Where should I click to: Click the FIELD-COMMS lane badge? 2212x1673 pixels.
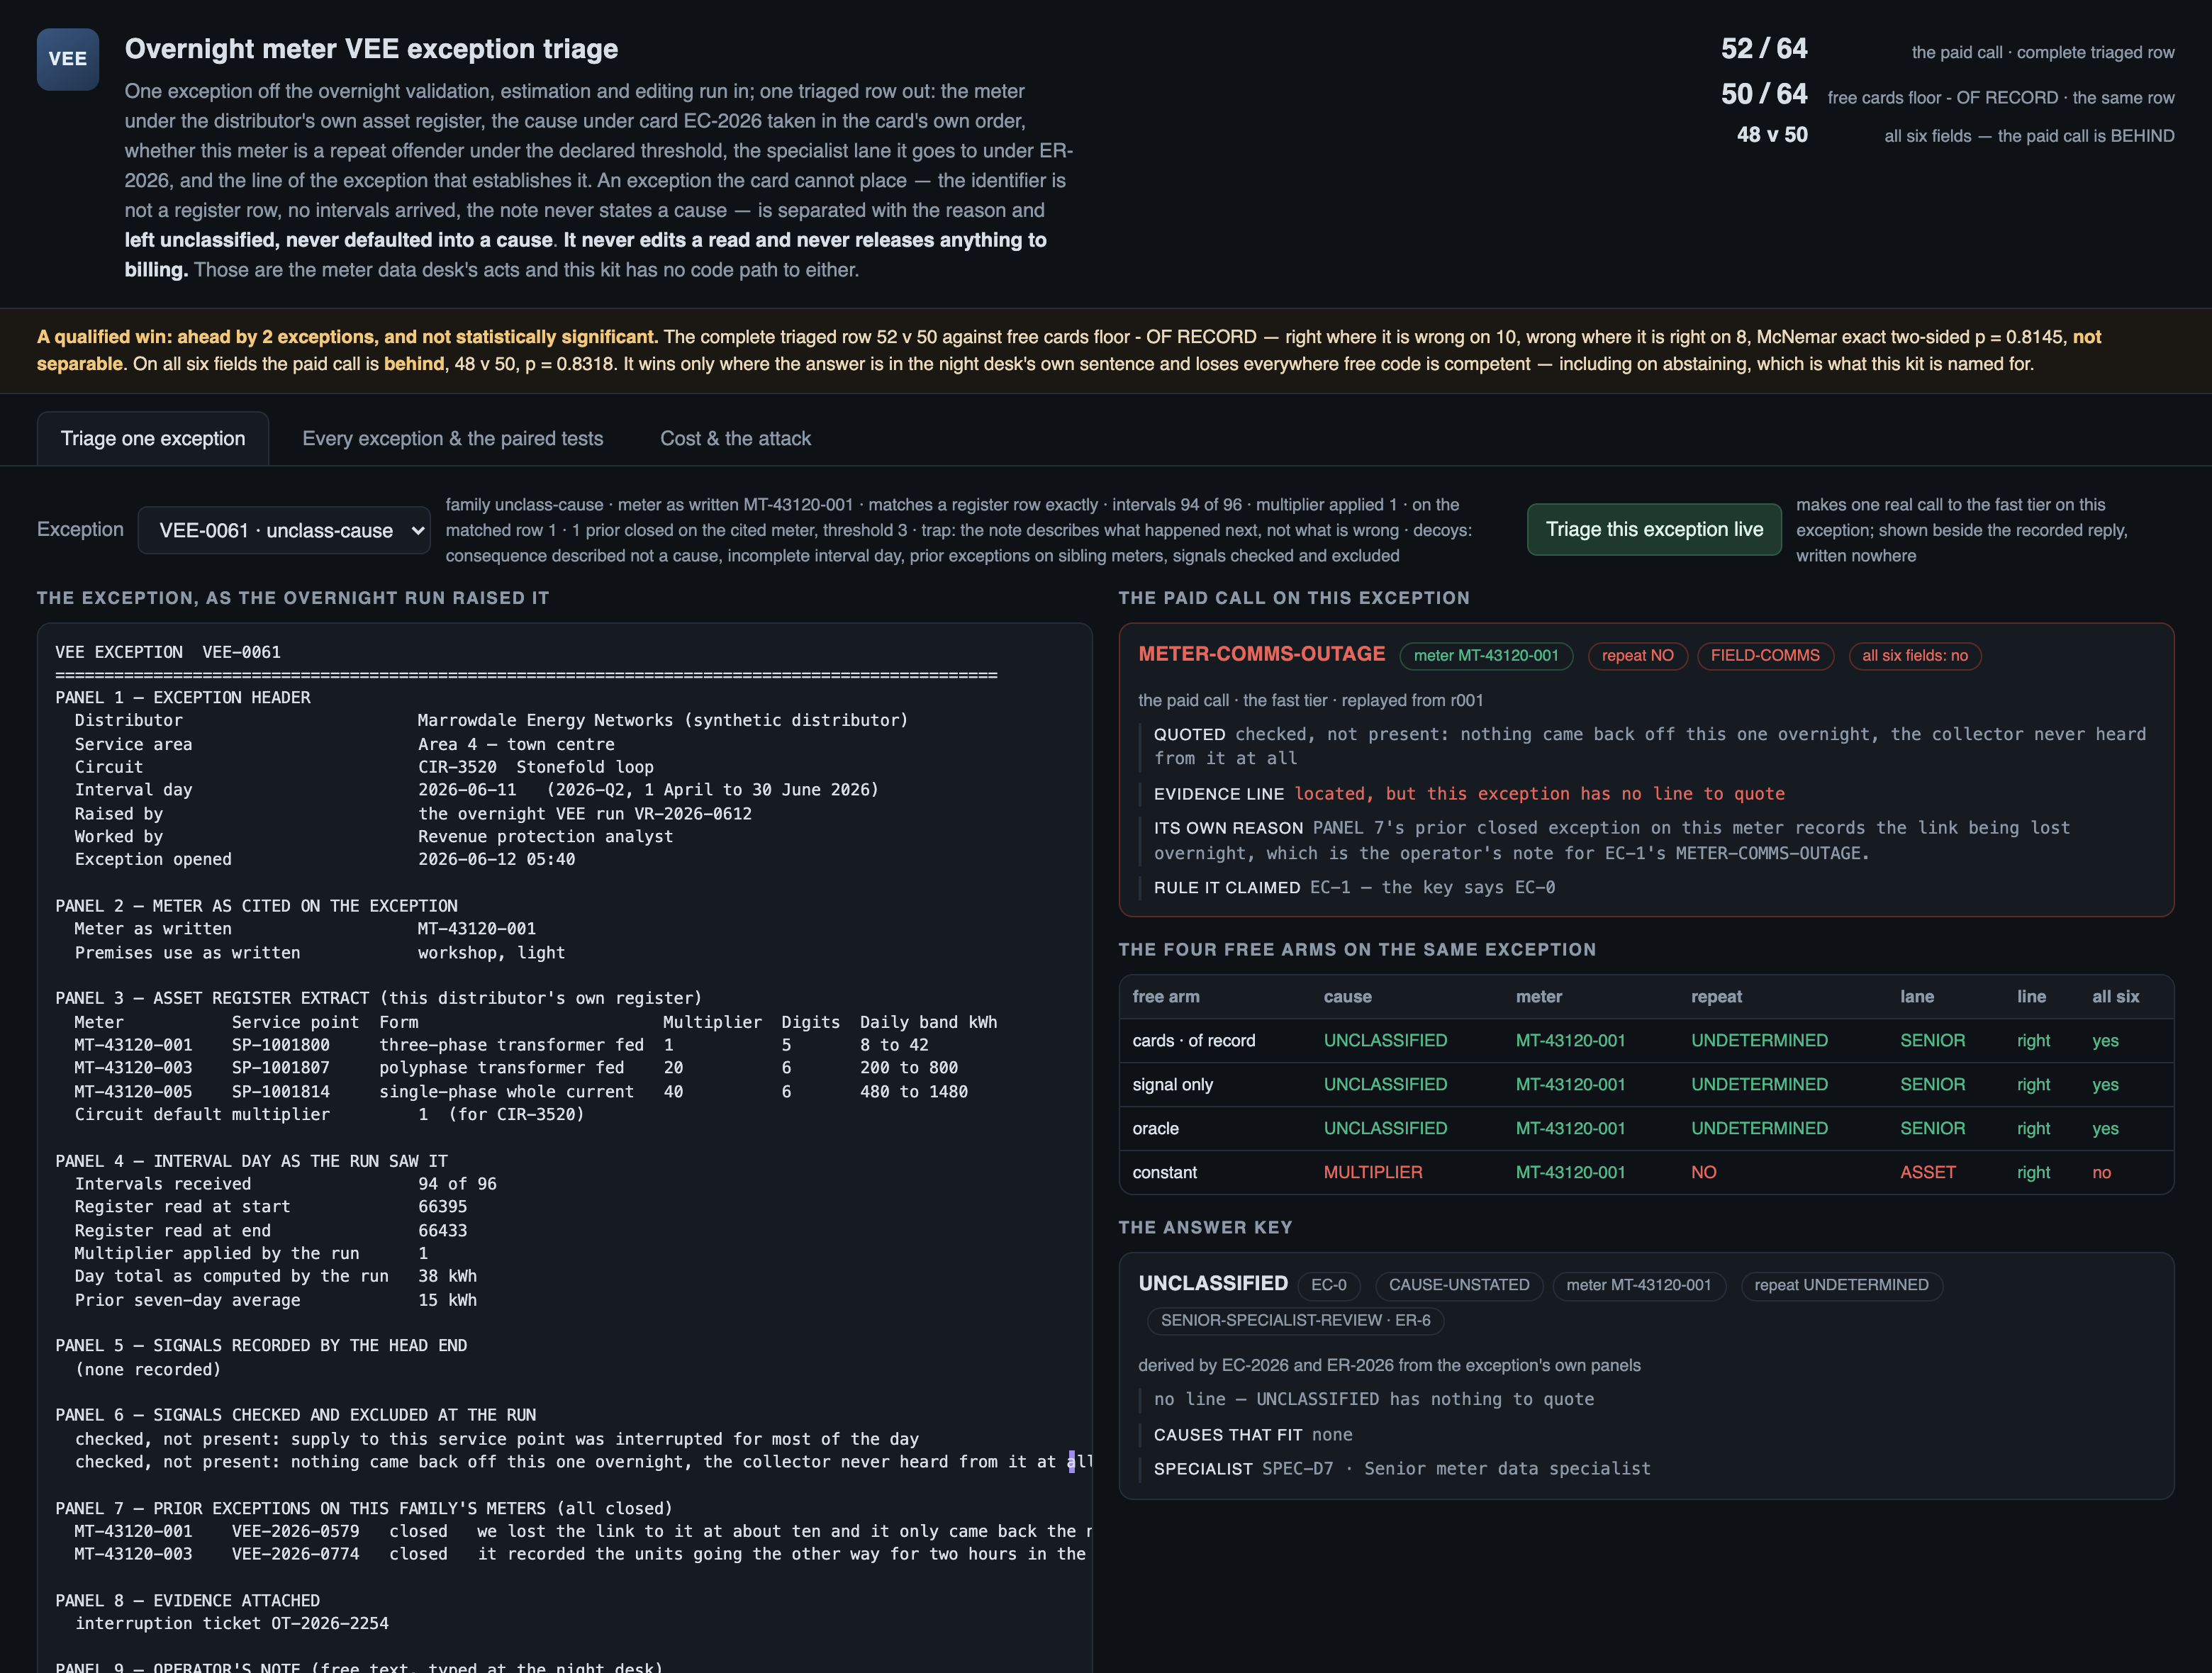(x=1765, y=655)
